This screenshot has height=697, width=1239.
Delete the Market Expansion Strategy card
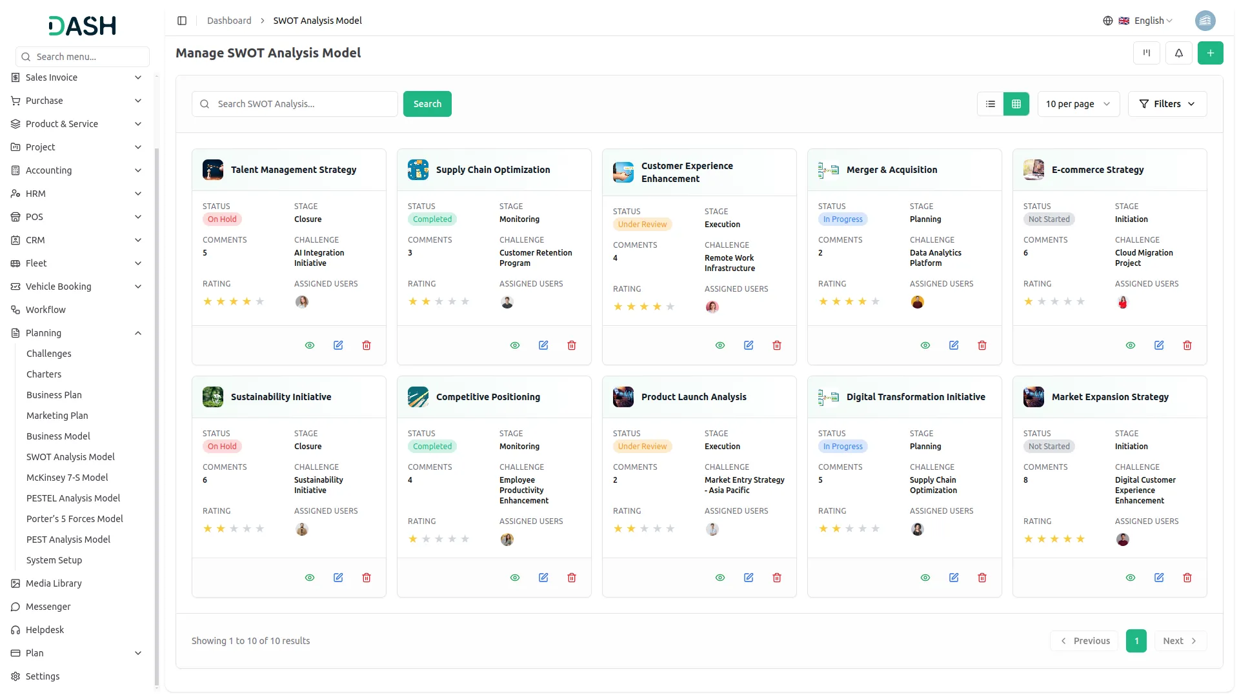1187,578
